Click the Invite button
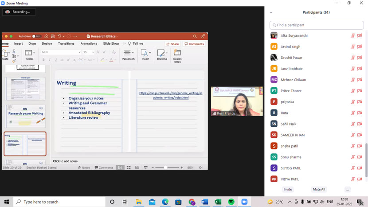368x207 pixels. (288, 189)
